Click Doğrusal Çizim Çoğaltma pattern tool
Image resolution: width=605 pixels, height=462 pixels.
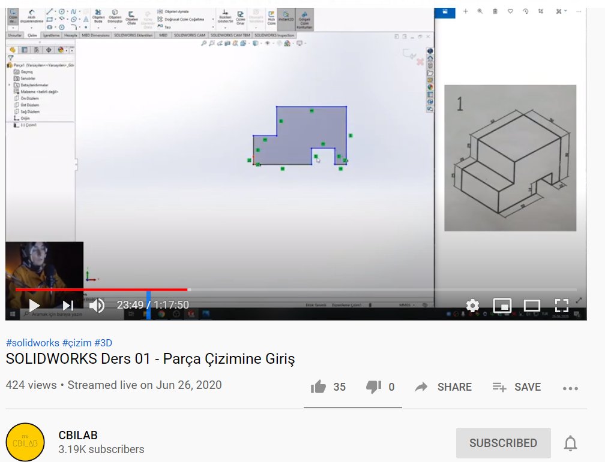[x=181, y=19]
